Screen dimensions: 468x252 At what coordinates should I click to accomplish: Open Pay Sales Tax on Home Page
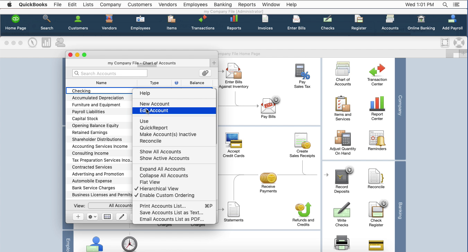(302, 76)
